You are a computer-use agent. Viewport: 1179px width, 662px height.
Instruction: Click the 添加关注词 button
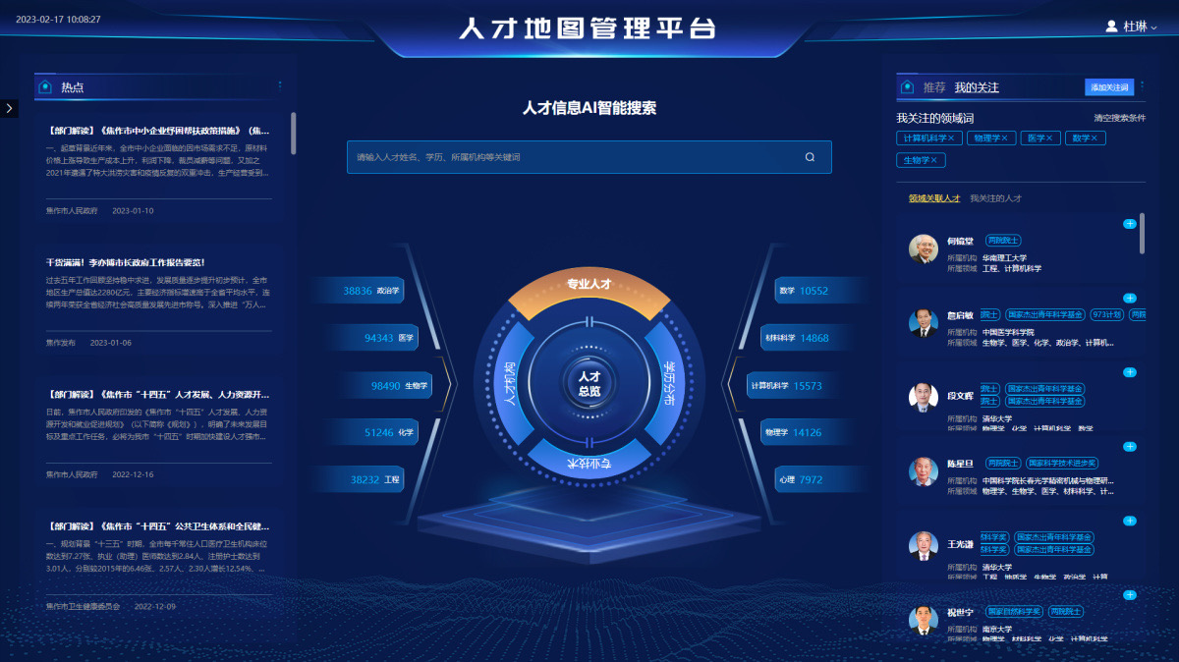1109,87
